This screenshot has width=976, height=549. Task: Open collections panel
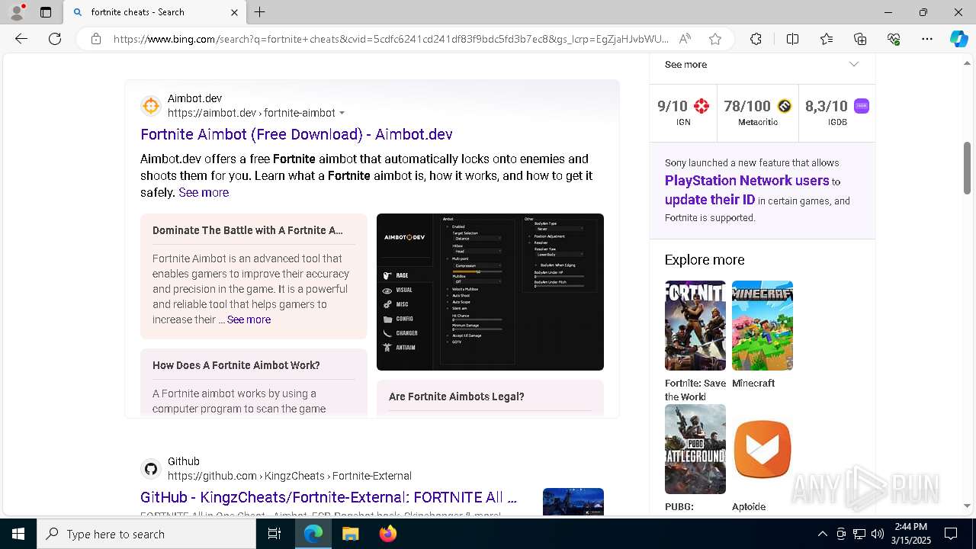click(860, 39)
